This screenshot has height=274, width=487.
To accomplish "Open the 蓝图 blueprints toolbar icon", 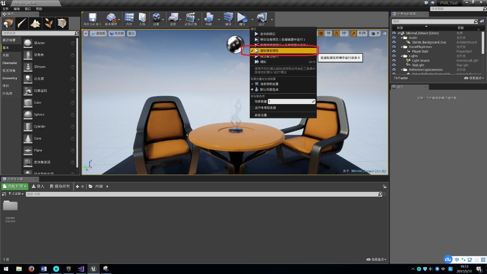I will 173,18.
